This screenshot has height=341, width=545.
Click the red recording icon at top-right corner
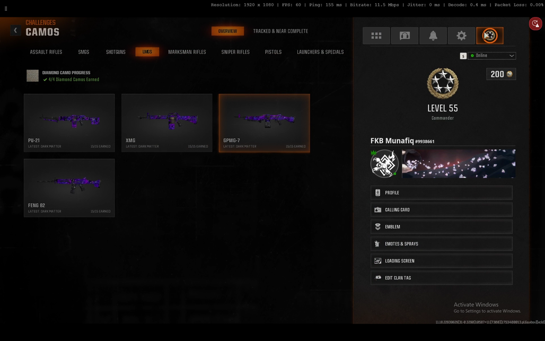click(535, 24)
